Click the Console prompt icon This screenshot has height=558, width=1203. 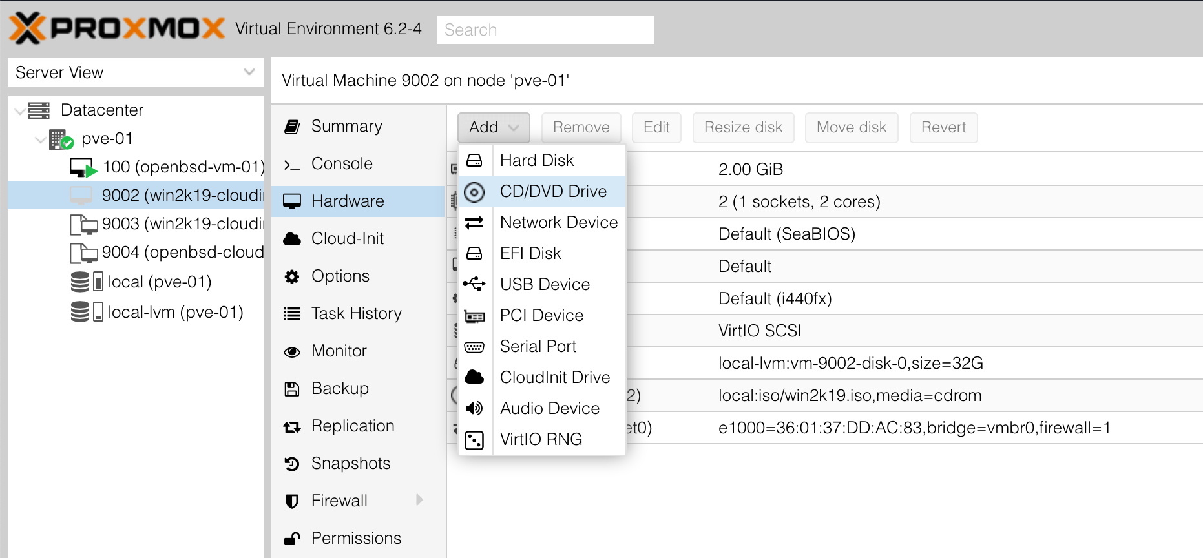292,165
